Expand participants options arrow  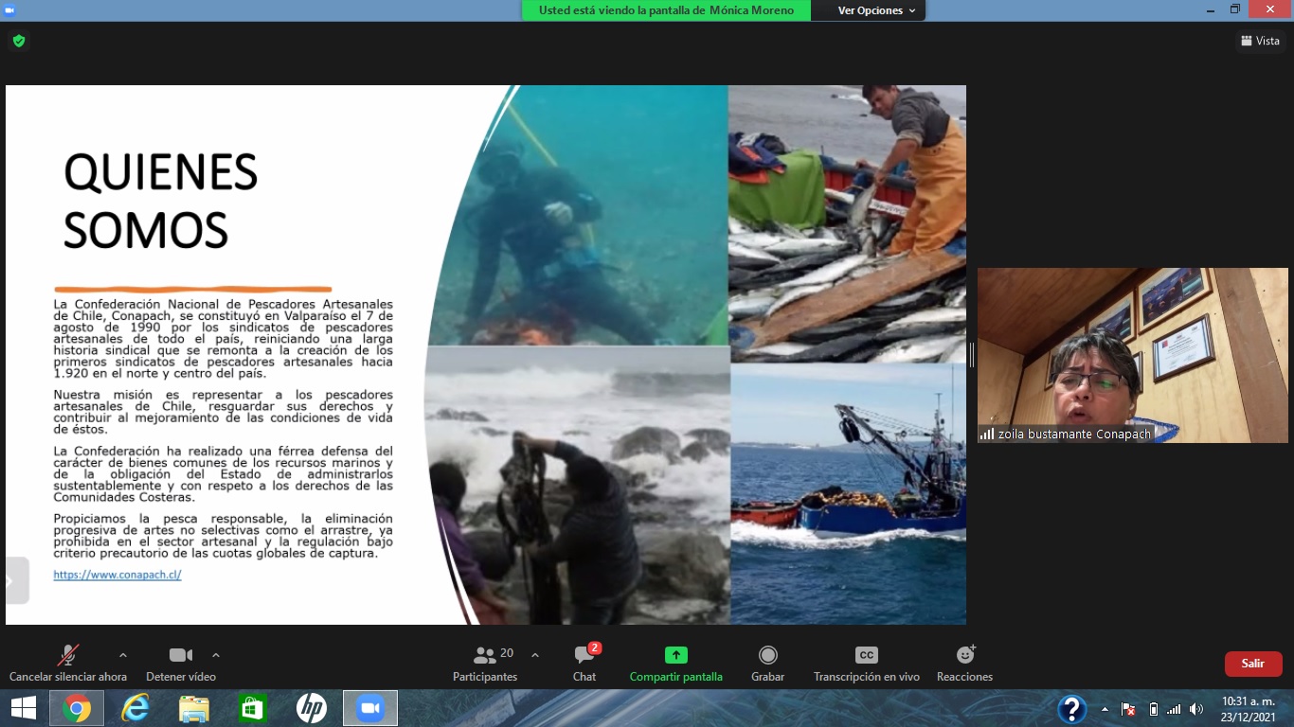point(535,655)
